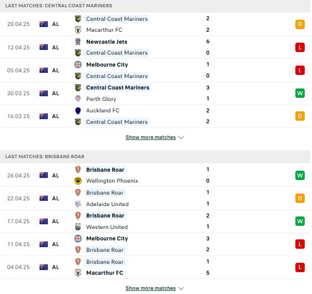Open the Adelaide United team link
Viewport: 312px width, 294px height.
[x=107, y=204]
